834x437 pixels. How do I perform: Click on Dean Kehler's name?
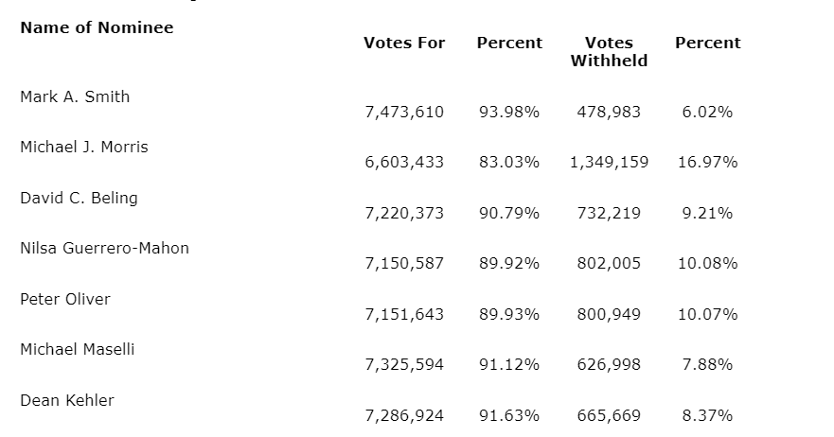67,400
